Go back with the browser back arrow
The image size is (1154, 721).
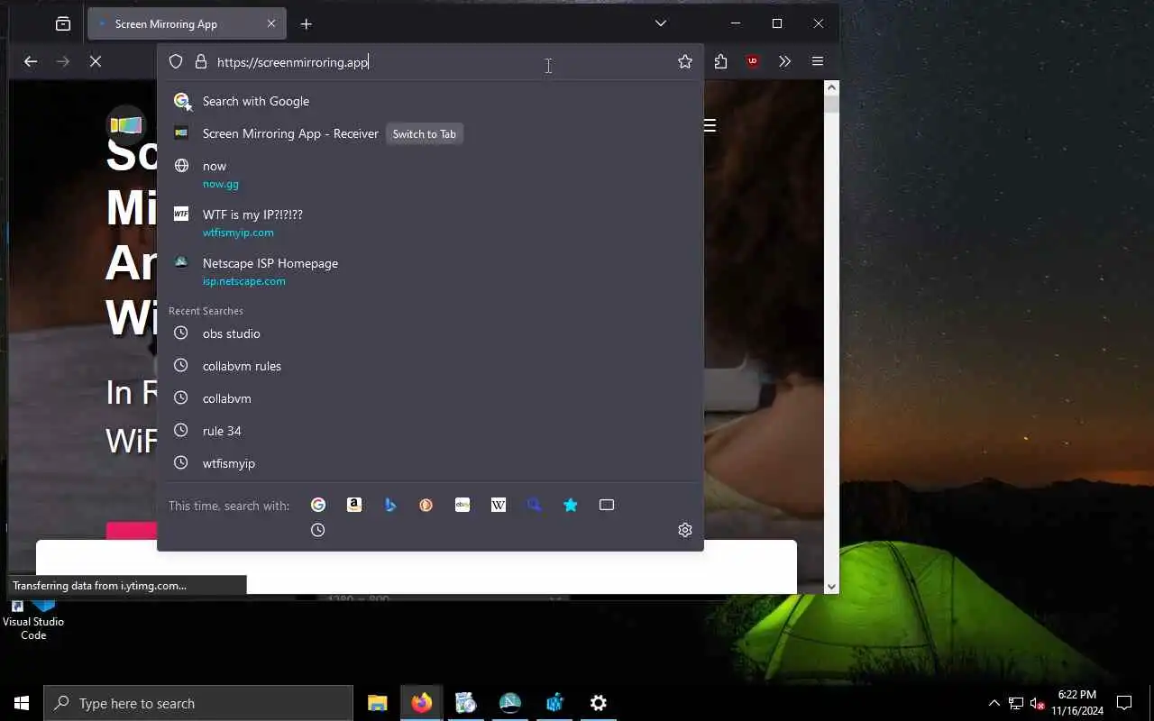(x=31, y=61)
